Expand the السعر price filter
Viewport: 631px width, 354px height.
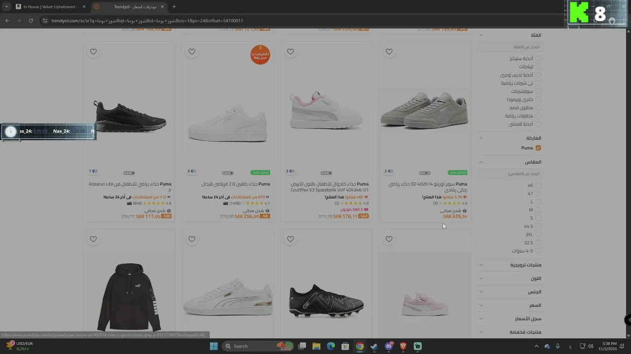coord(481,305)
